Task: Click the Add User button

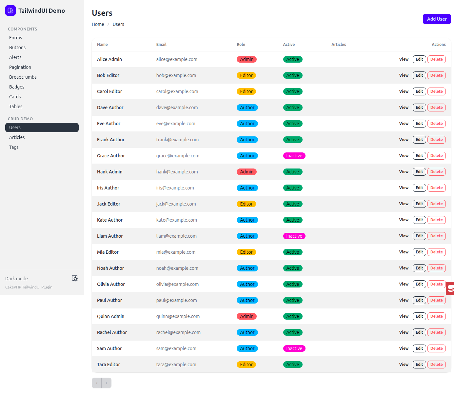Action: click(x=437, y=19)
